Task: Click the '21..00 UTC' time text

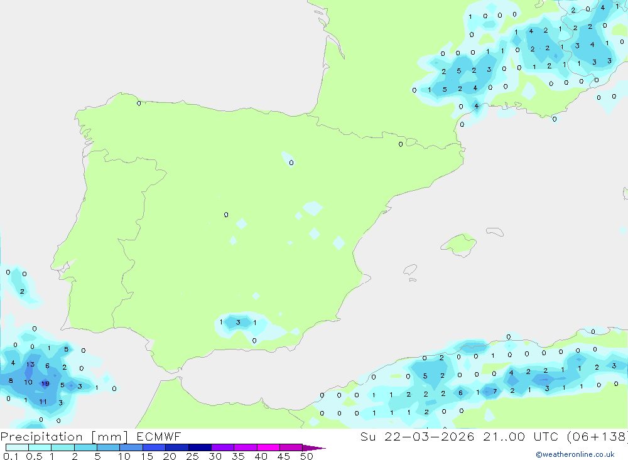Action: click(520, 436)
